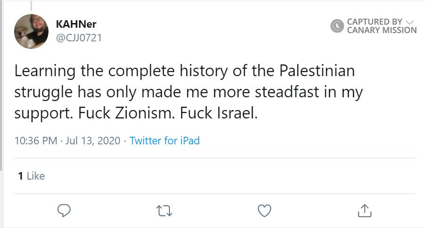Click the like count number 1

tap(20, 176)
